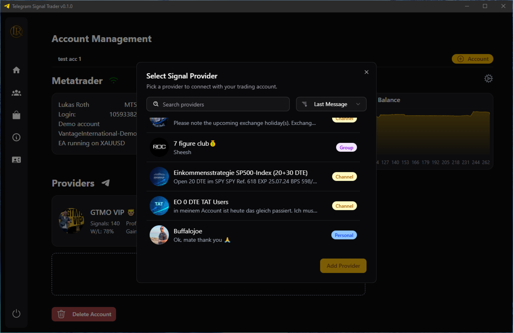Click EO 0 DTE TAT Users avatar
The width and height of the screenshot is (513, 333).
[x=159, y=206]
